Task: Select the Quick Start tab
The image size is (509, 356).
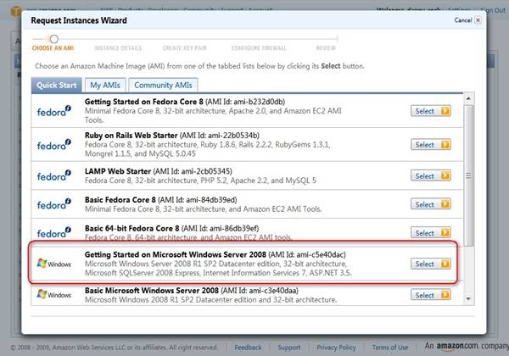Action: (58, 85)
